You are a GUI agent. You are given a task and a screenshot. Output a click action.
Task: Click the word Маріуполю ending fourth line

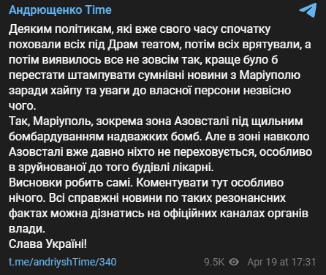[x=270, y=75]
